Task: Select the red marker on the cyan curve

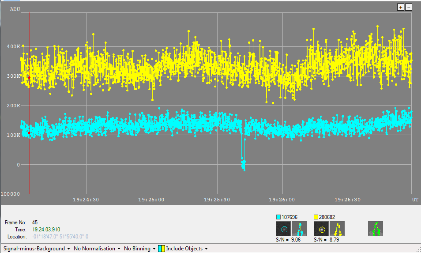Action: 29,132
